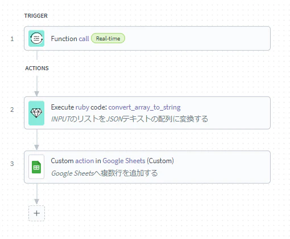This screenshot has width=290, height=239.
Task: Click the arrow connector below the ACTIONS label
Action: (x=37, y=86)
